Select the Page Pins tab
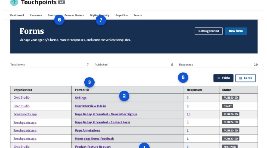 click(121, 15)
